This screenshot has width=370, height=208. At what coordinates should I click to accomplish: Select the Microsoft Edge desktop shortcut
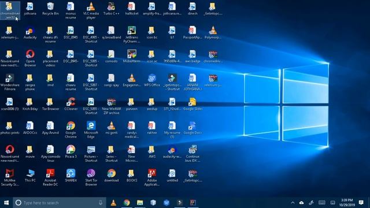91,130
